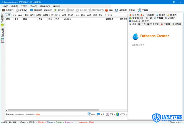
Task: Filter by JS type
Action: (105, 15)
